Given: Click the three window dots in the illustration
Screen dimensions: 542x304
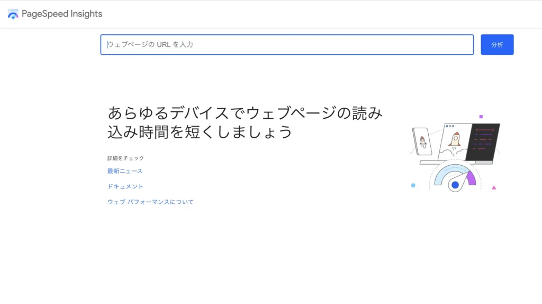Looking at the screenshot, I should (x=450, y=126).
